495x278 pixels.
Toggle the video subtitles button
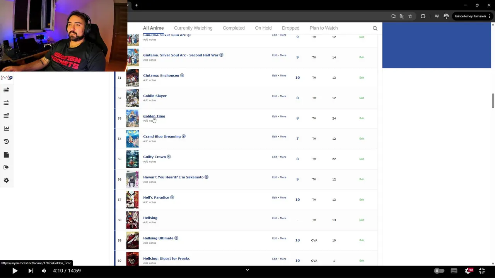(x=454, y=271)
